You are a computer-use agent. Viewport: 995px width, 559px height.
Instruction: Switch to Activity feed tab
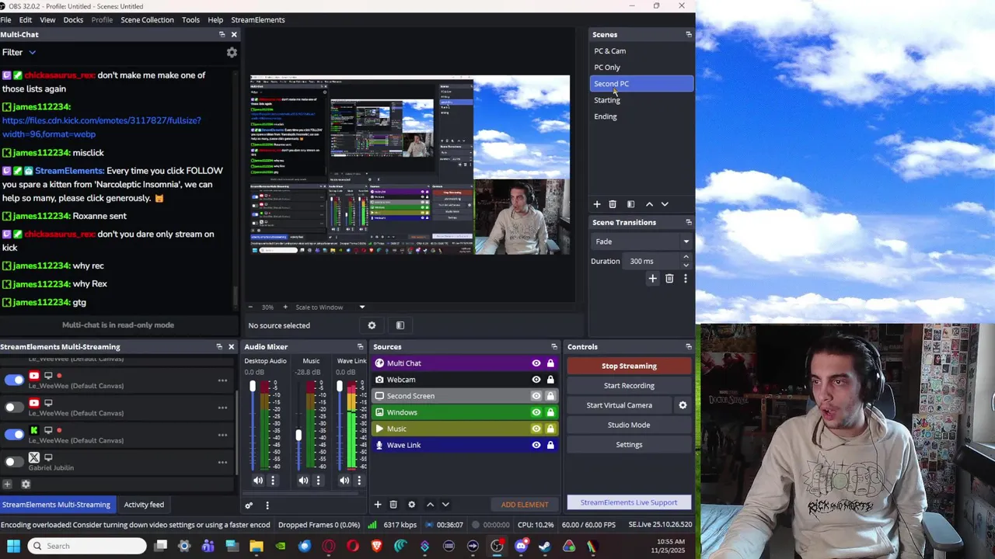(x=144, y=505)
